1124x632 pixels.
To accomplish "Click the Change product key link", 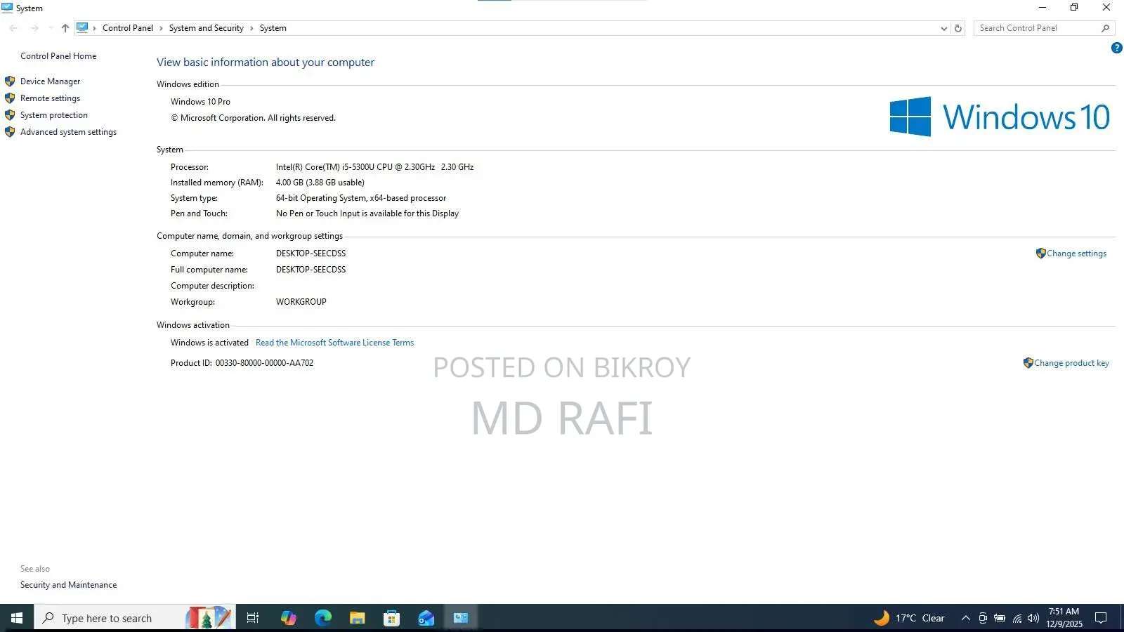I will pos(1071,363).
